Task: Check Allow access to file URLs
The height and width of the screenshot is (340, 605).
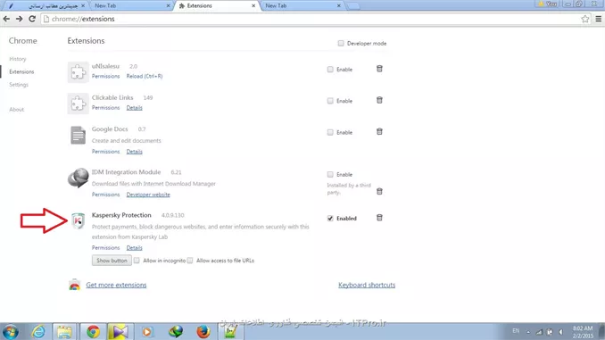Action: pos(190,261)
